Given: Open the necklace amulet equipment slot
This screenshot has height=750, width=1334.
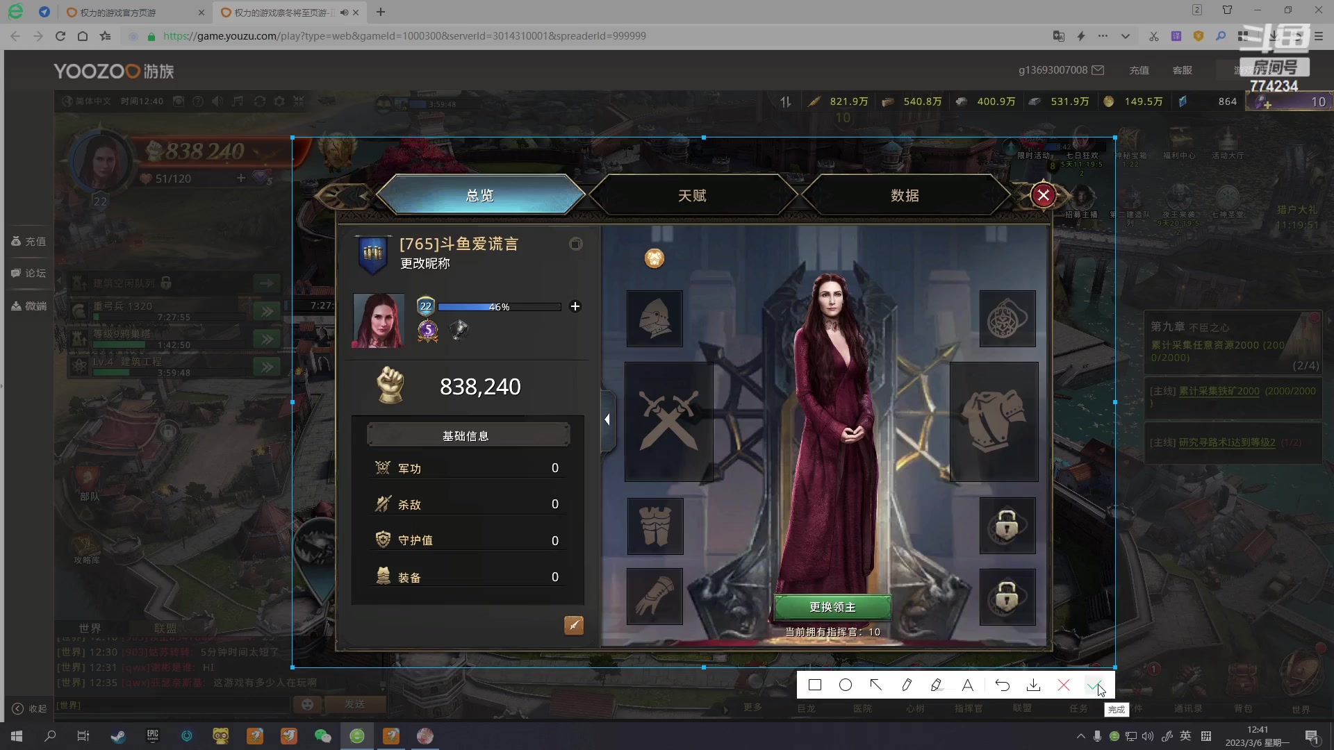Looking at the screenshot, I should click(x=1007, y=319).
